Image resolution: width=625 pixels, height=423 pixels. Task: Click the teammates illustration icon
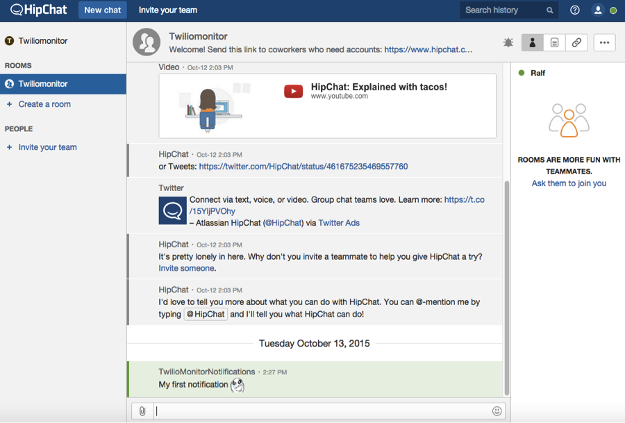point(569,120)
